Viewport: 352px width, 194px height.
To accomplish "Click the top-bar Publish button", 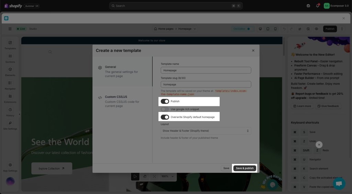I will (330, 29).
